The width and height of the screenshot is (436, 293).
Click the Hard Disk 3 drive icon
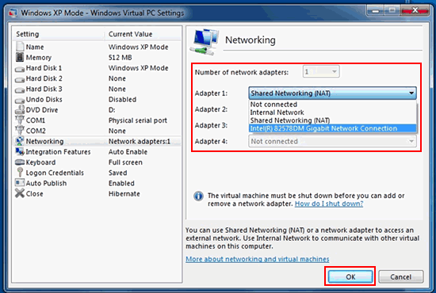(20, 90)
